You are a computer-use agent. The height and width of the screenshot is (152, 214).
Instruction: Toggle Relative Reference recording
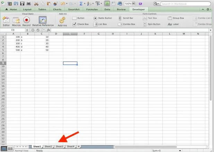point(43,21)
